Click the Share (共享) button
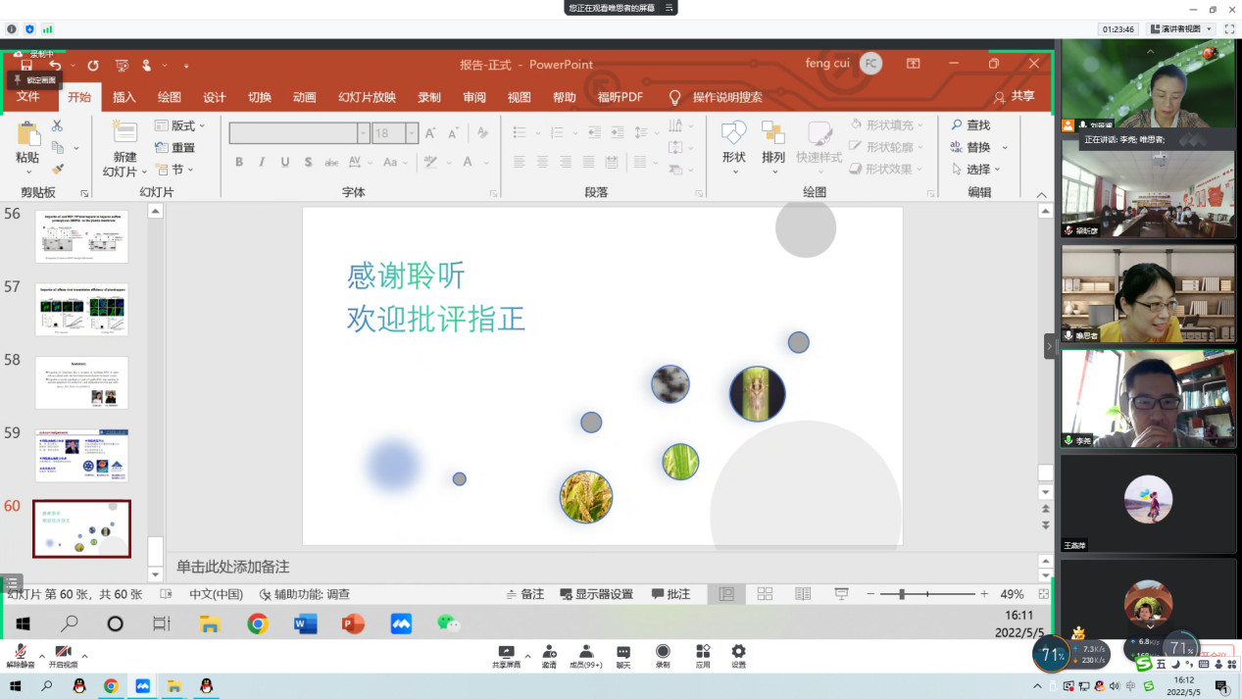This screenshot has width=1242, height=699. pyautogui.click(x=1015, y=96)
